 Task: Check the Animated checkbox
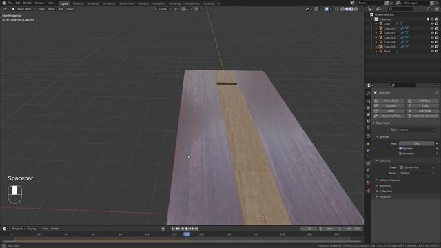pyautogui.click(x=400, y=154)
